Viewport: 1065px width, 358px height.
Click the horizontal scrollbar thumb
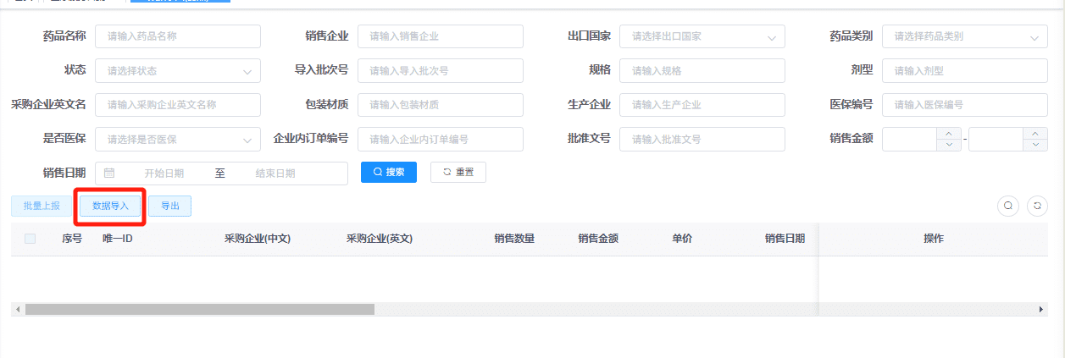[200, 310]
